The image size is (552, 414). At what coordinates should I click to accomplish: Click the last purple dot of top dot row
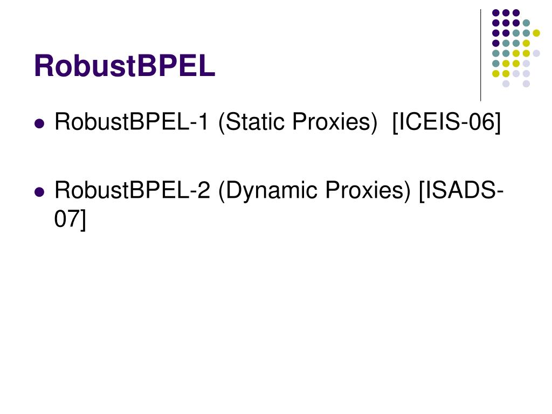(x=516, y=13)
